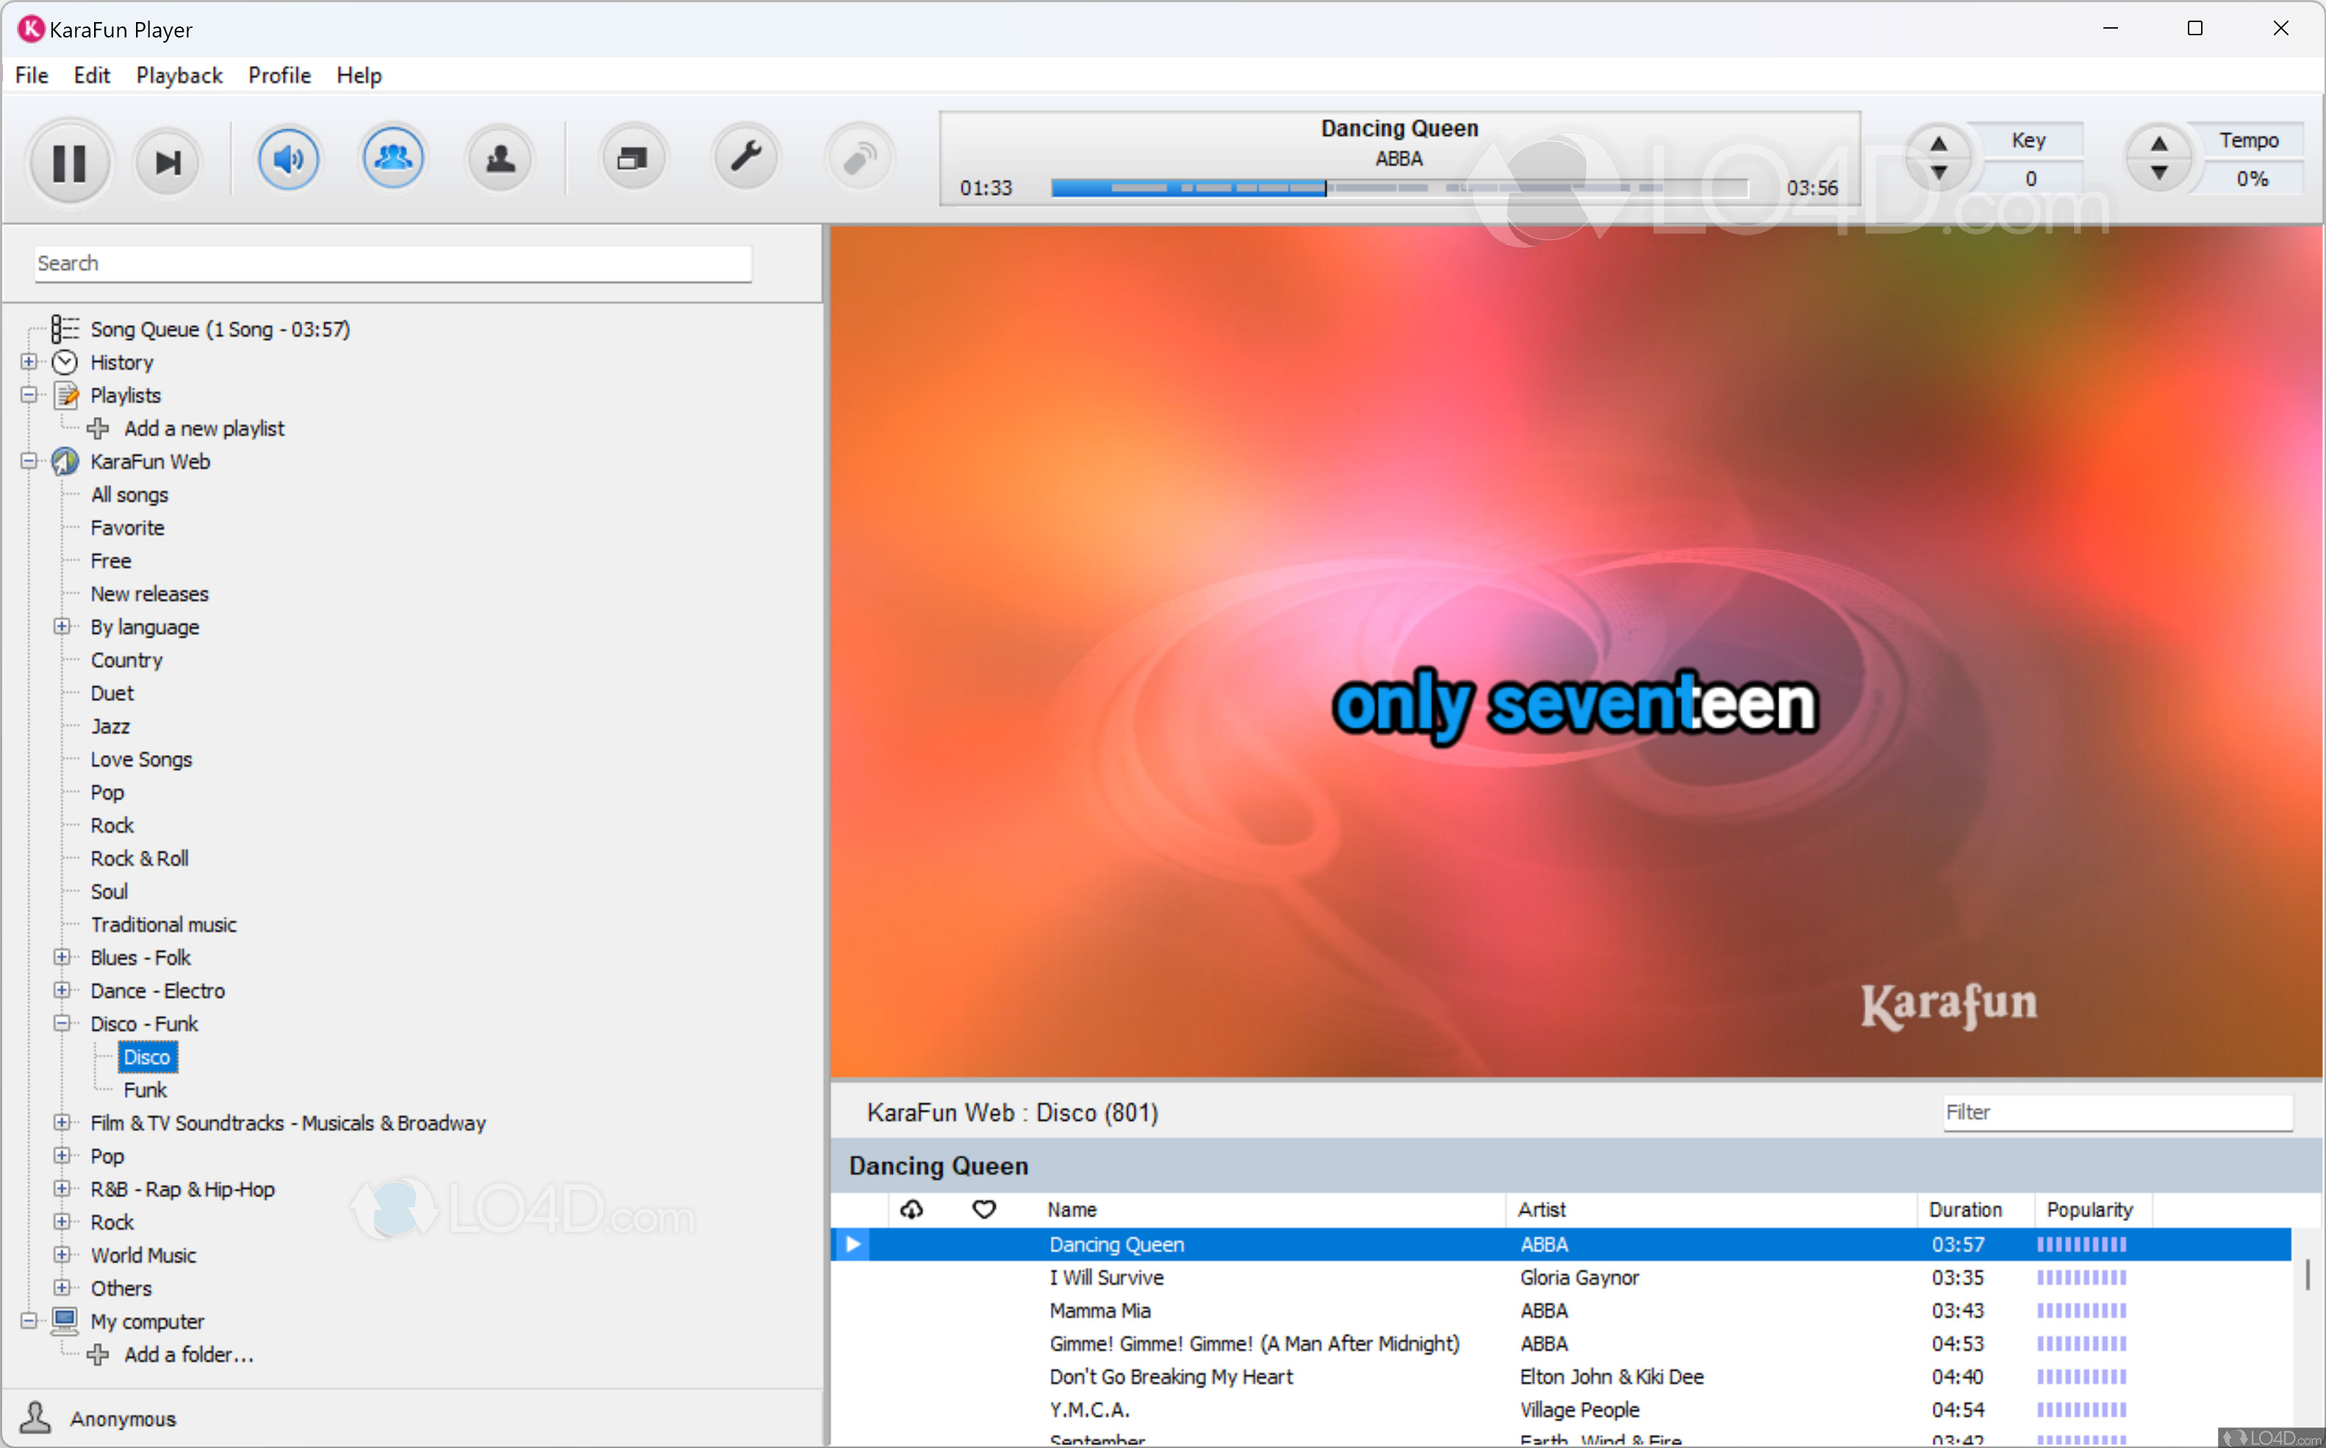Click song list vertical scrollbar
Viewport: 2326px width, 1448px height.
(x=2307, y=1275)
